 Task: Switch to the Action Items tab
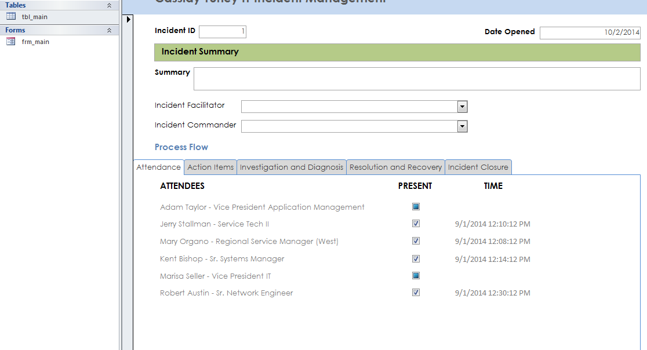tap(210, 167)
